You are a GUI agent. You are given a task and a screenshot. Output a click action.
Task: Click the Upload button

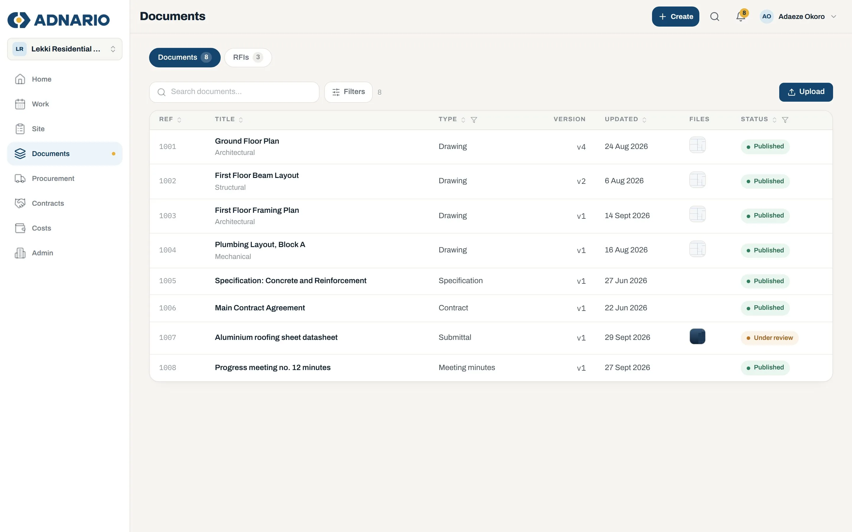(x=806, y=92)
